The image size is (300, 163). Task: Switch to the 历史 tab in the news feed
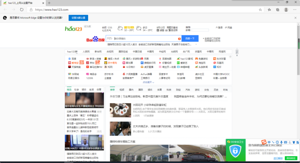pos(216,90)
